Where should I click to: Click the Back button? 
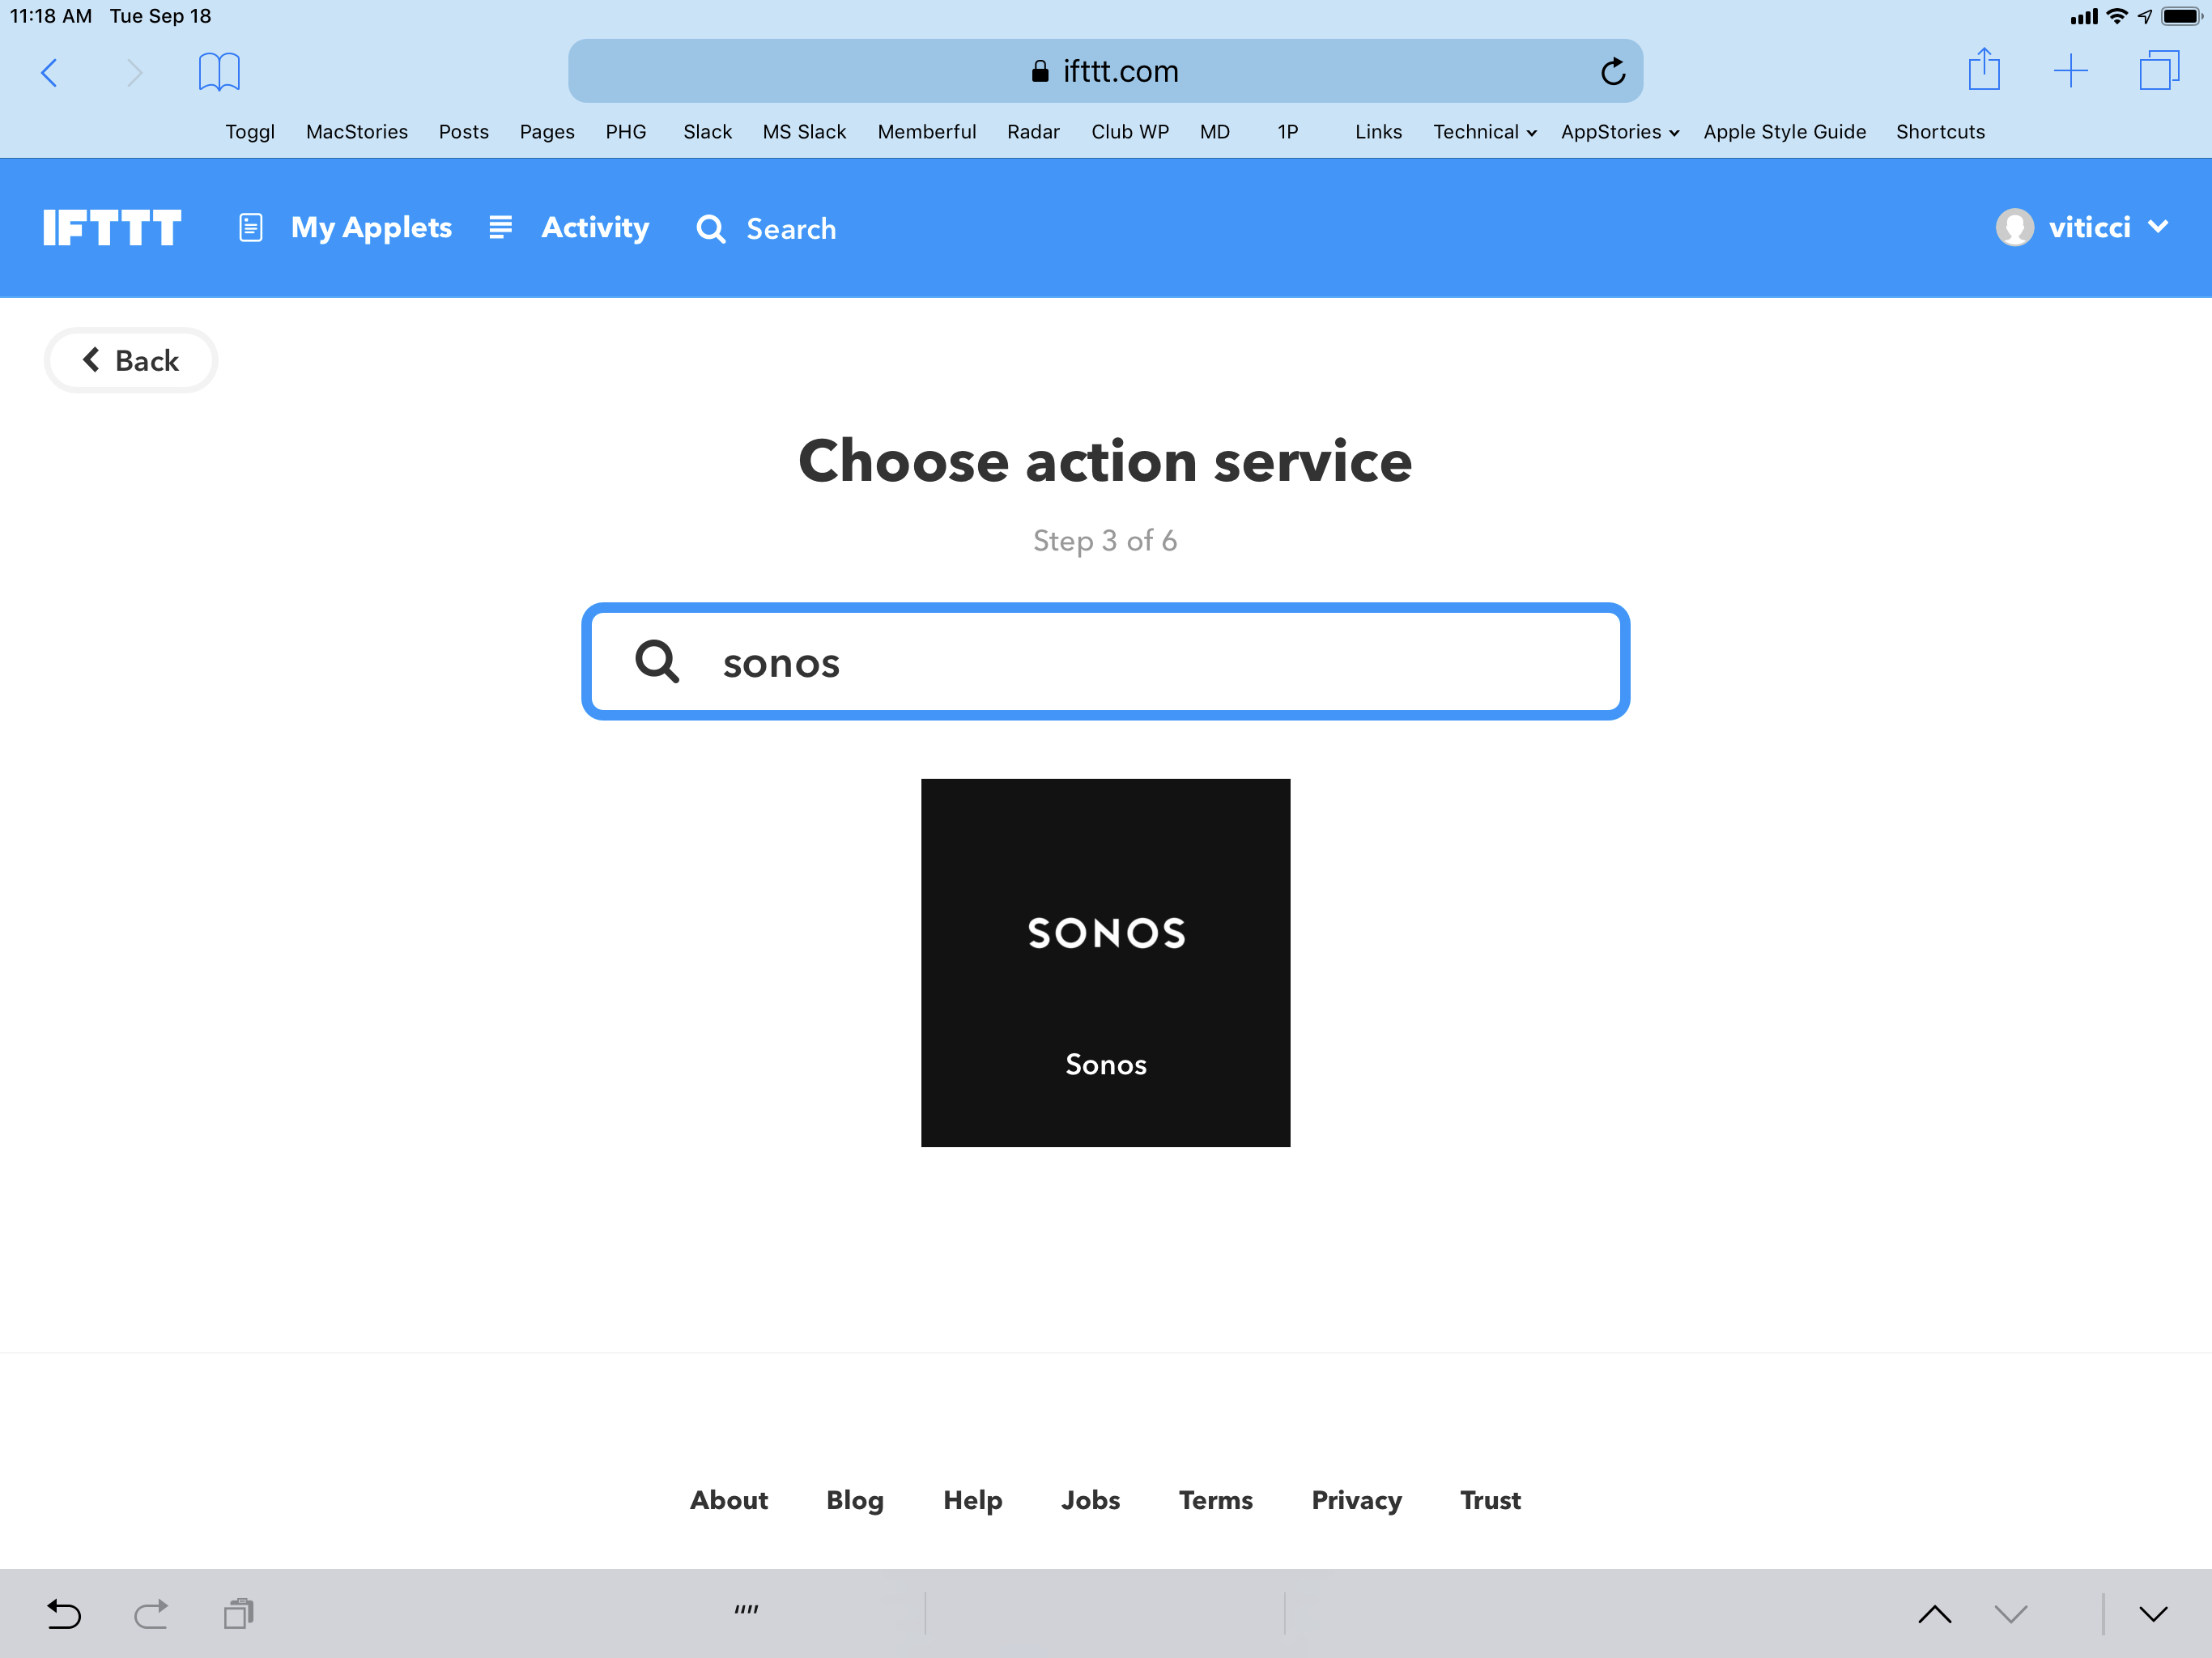pyautogui.click(x=131, y=360)
